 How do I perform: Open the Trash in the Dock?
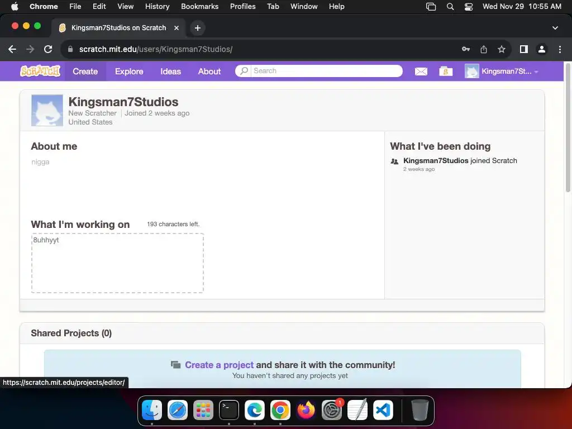(420, 411)
